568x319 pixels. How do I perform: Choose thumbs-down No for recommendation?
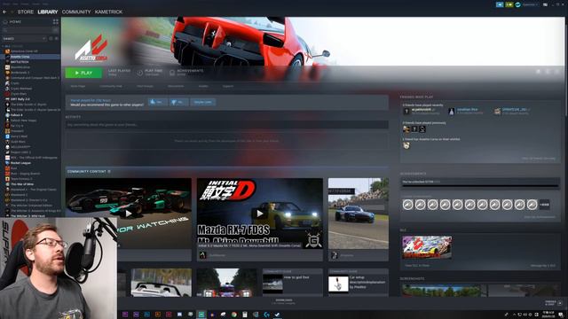[179, 103]
